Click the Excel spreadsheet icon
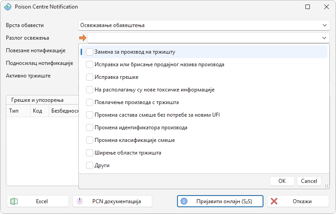Image resolution: width=336 pixels, height=214 pixels. click(x=14, y=201)
